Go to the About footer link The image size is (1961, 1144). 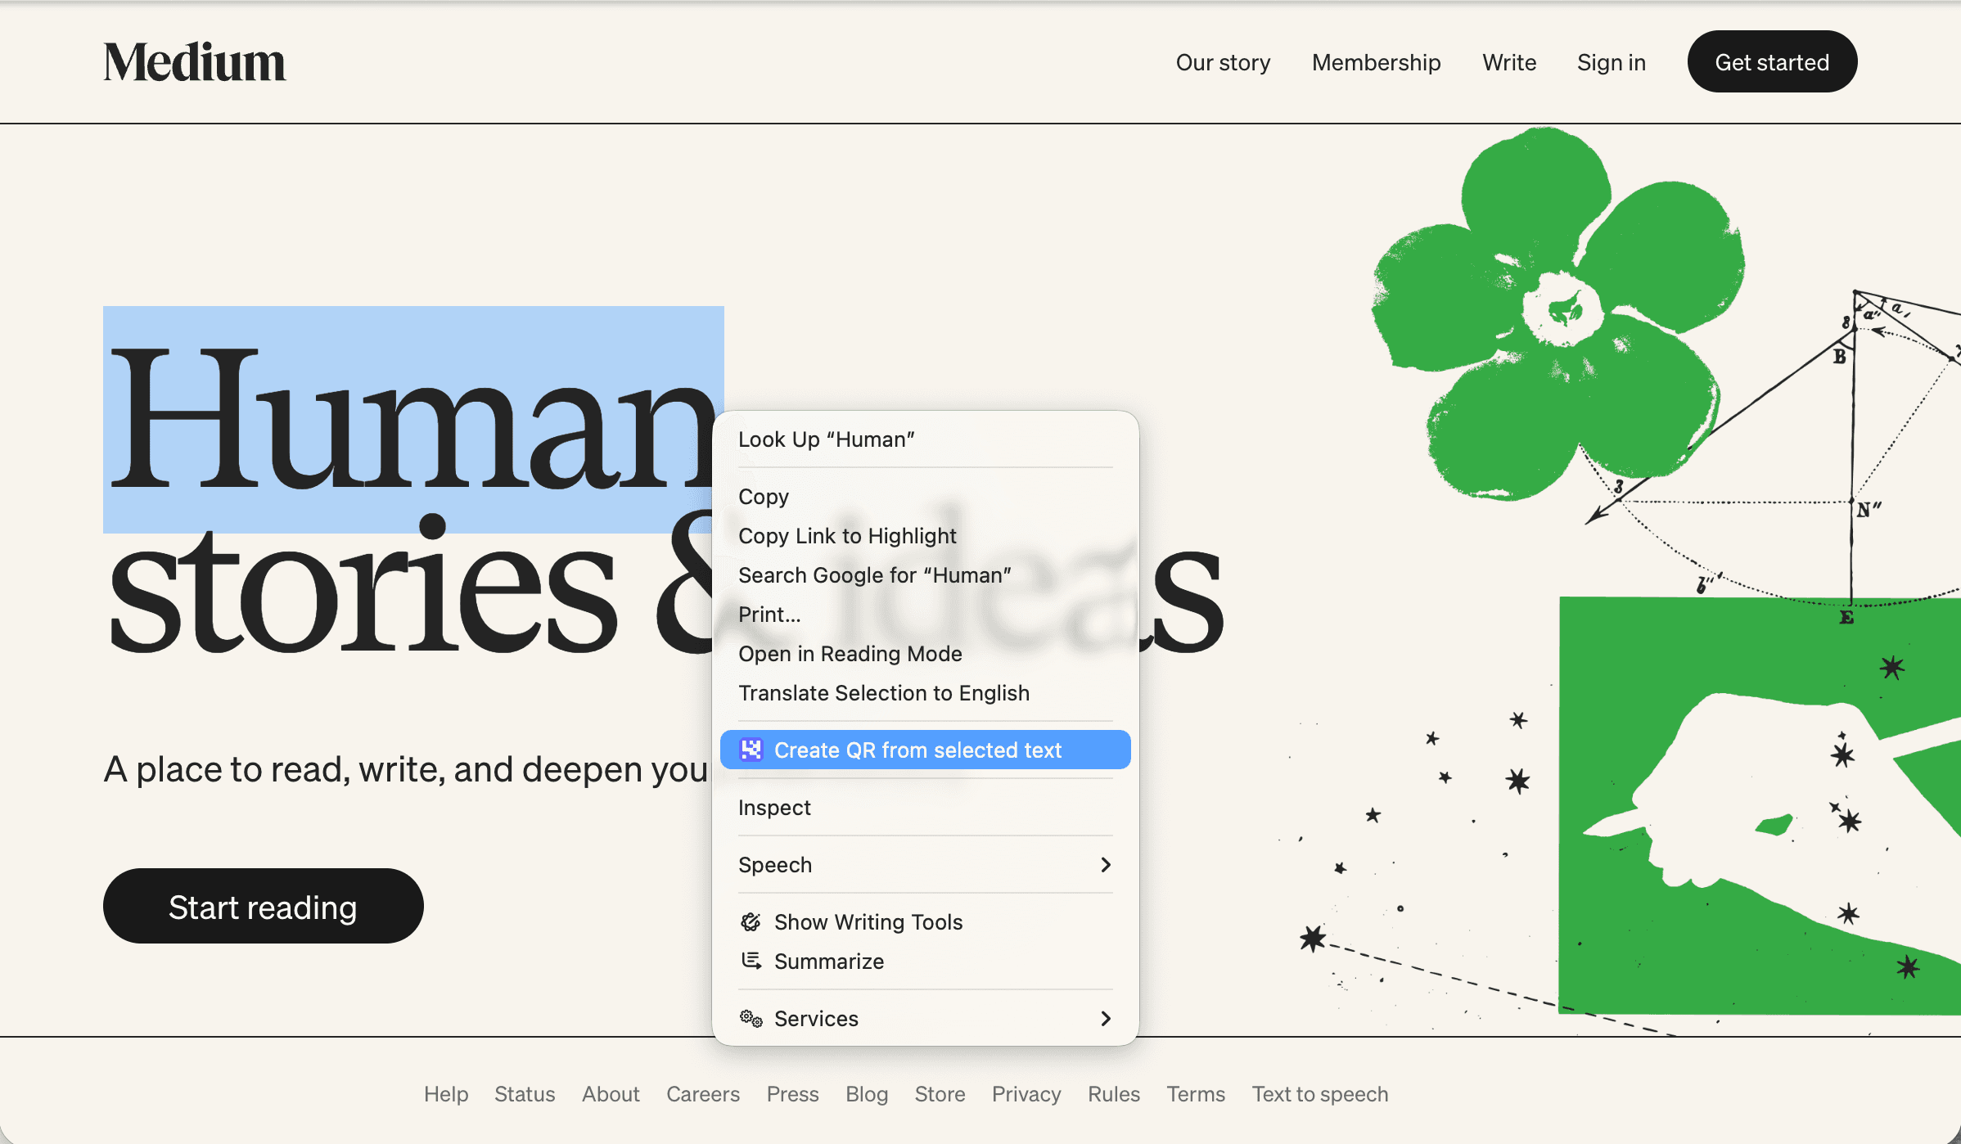pos(611,1094)
